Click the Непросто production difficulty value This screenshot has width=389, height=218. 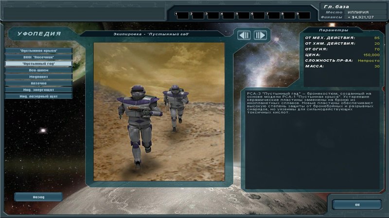[x=369, y=61]
